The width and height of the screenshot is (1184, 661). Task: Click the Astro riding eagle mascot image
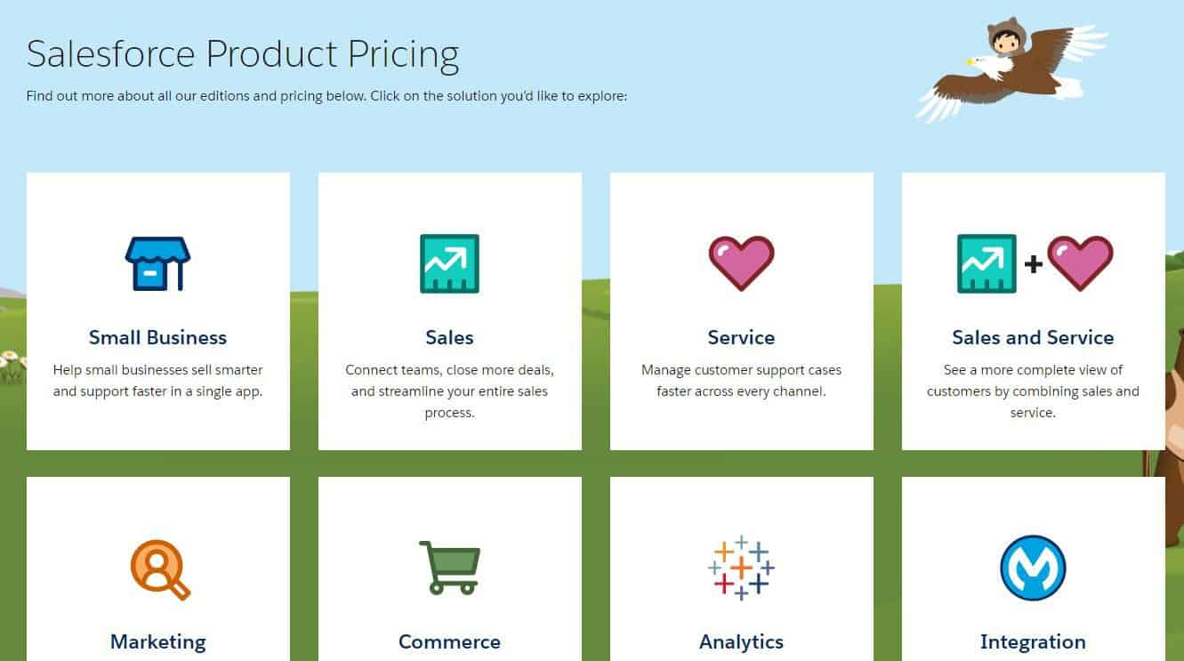coord(1011,69)
